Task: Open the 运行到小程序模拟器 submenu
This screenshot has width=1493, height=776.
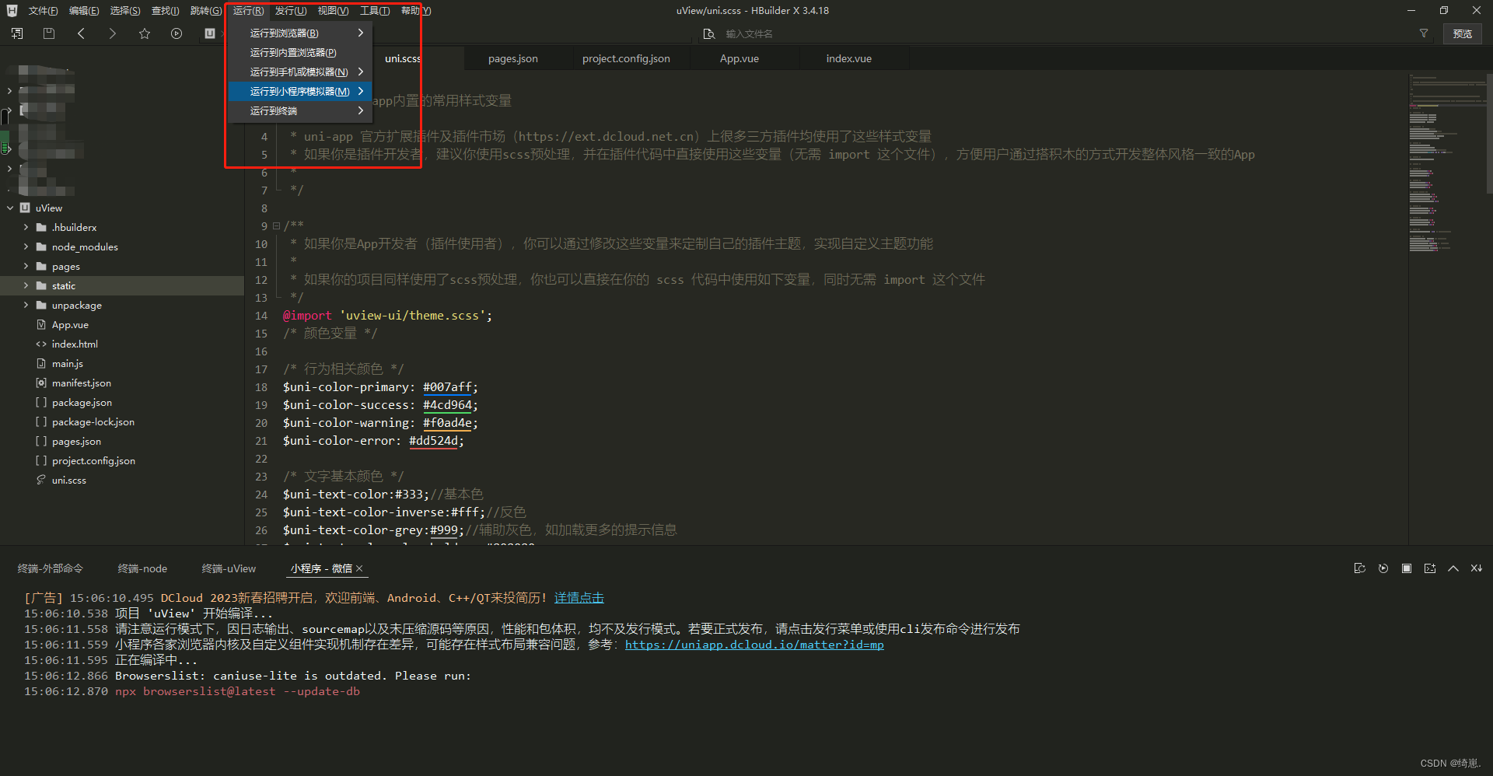Action: (x=299, y=91)
